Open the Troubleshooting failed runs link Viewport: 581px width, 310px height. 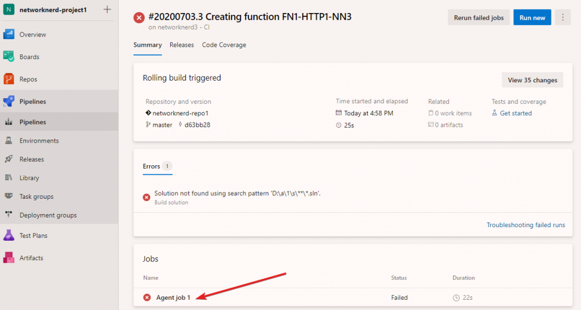tap(526, 225)
